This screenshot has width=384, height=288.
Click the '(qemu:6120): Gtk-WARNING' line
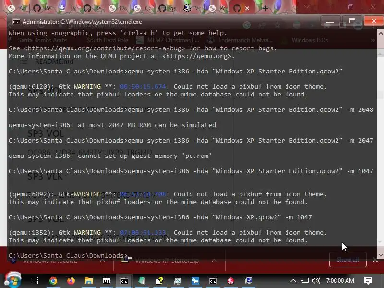coord(168,87)
